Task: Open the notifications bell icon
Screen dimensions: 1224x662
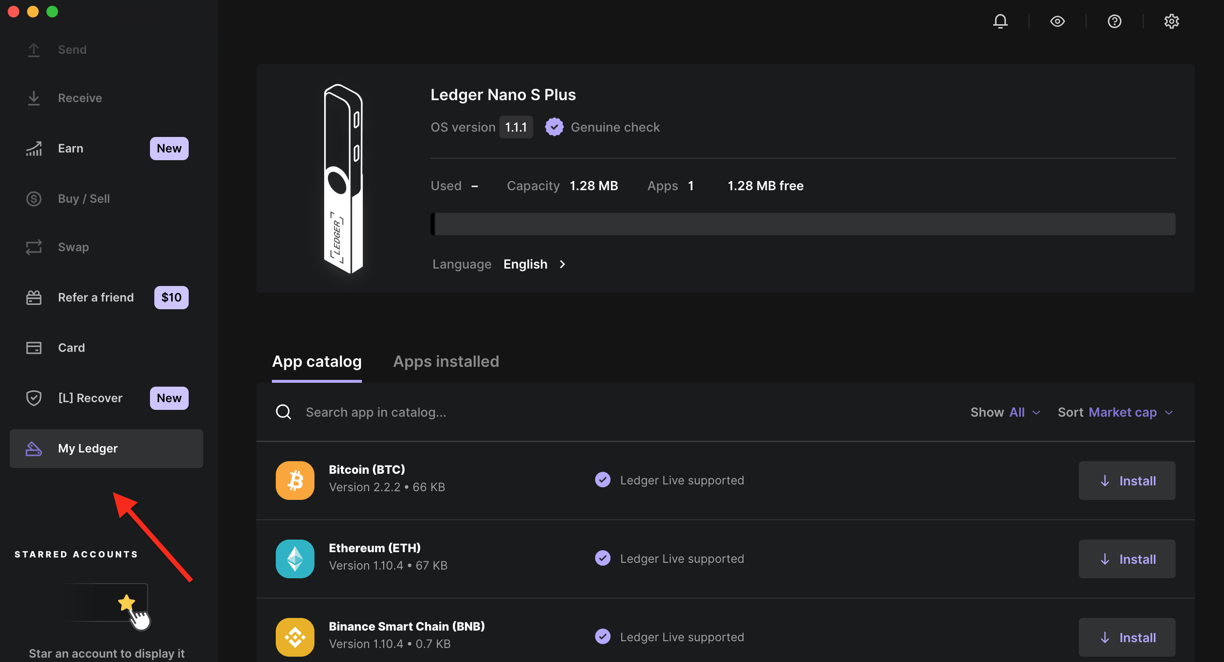Action: click(x=1000, y=21)
